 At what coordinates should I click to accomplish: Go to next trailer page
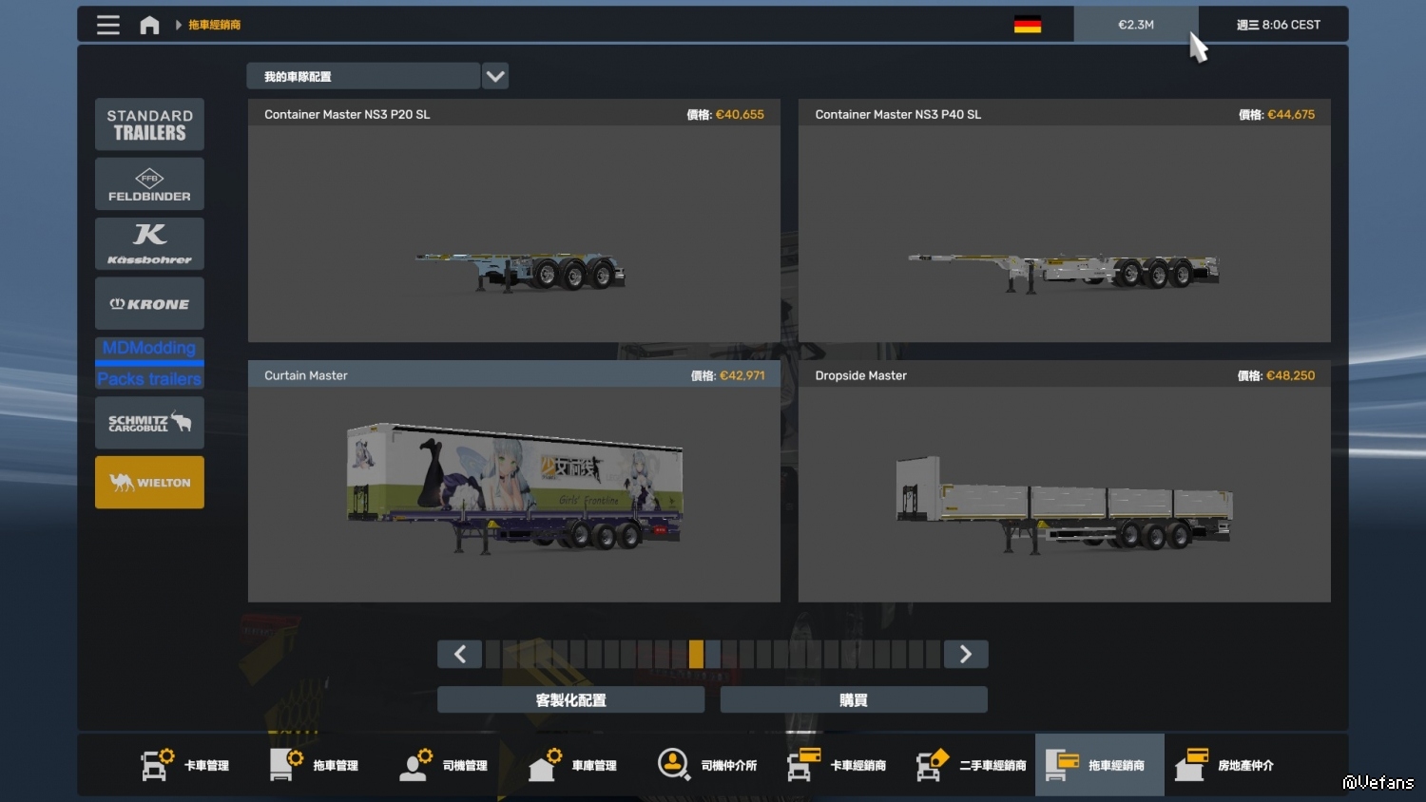click(965, 654)
